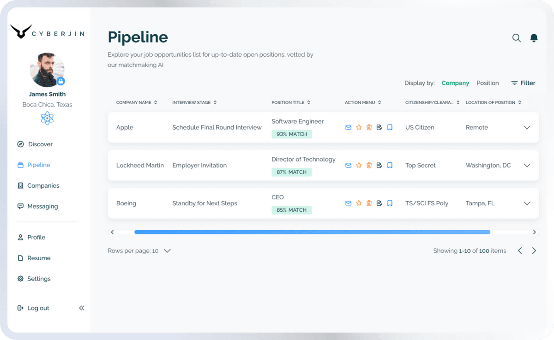The height and width of the screenshot is (340, 554).
Task: Click the blue horizontal scrollbar thumb
Action: point(312,232)
